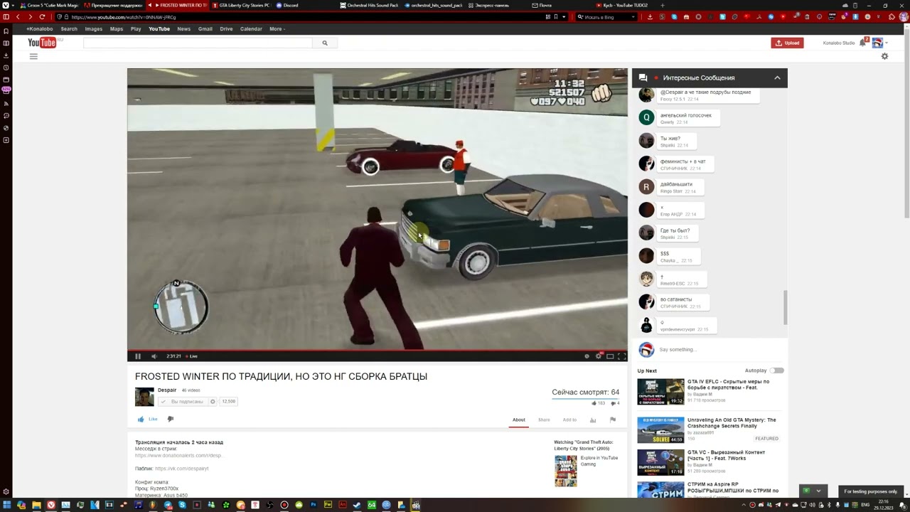This screenshot has width=910, height=512.
Task: Click the chat panel scrollbar
Action: pos(786,306)
